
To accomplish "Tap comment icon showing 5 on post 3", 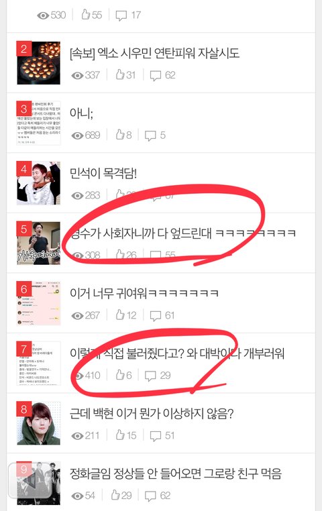I will 150,135.
